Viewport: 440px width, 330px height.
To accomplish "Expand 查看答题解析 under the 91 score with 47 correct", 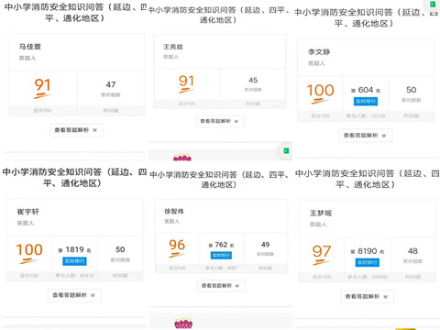I will [x=76, y=130].
